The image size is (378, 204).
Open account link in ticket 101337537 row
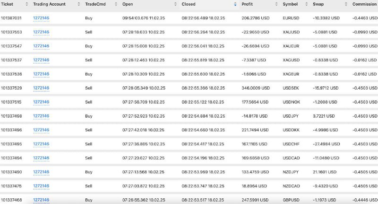tap(41, 60)
